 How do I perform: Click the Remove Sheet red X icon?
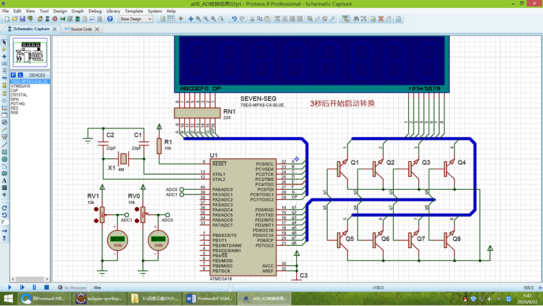pyautogui.click(x=381, y=19)
